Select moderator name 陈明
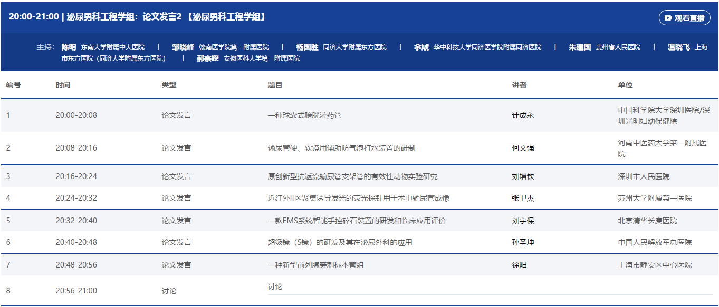The image size is (719, 307). pos(69,47)
